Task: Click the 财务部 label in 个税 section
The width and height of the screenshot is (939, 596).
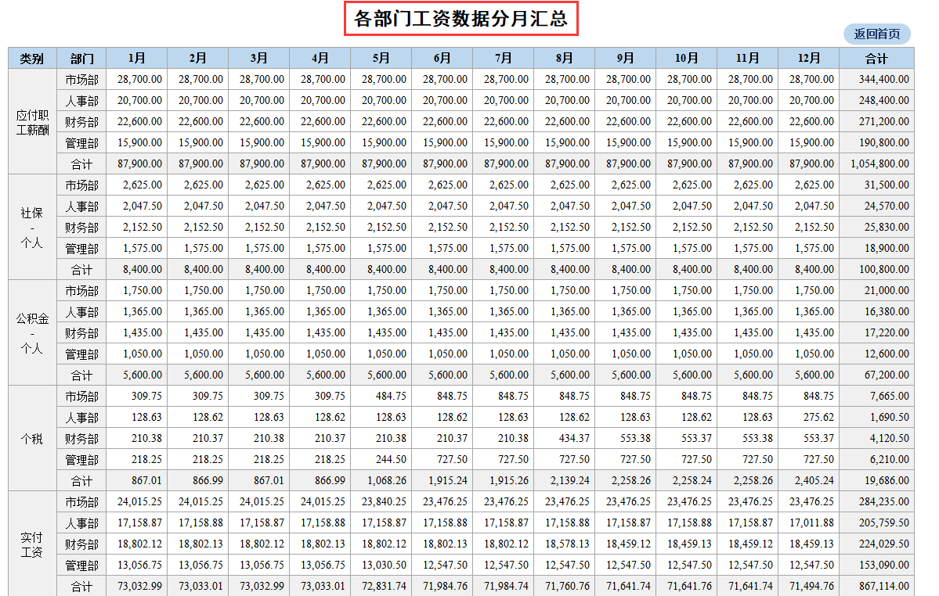Action: point(84,438)
